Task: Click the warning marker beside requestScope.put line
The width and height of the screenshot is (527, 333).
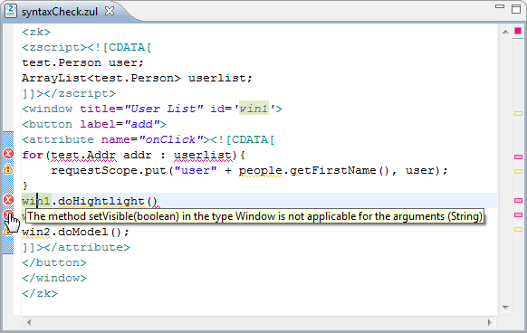Action: click(8, 169)
